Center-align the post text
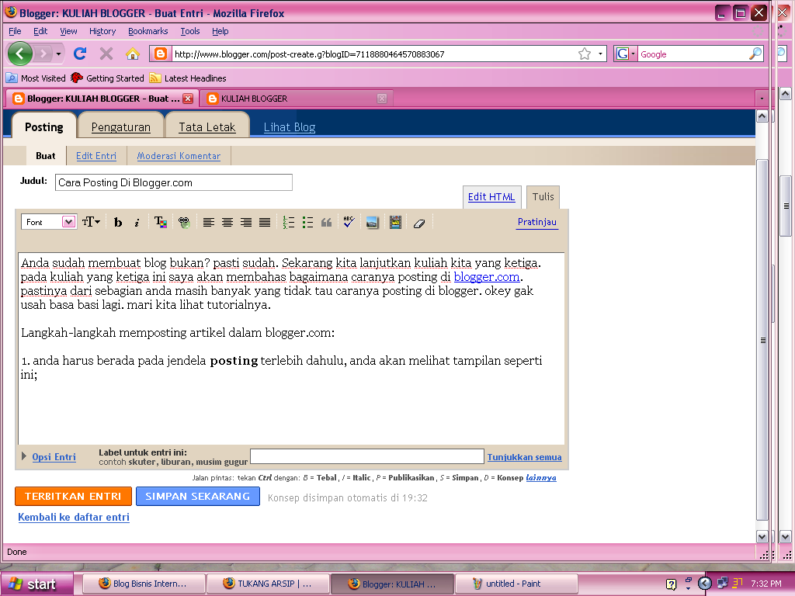The height and width of the screenshot is (596, 795). coord(227,223)
